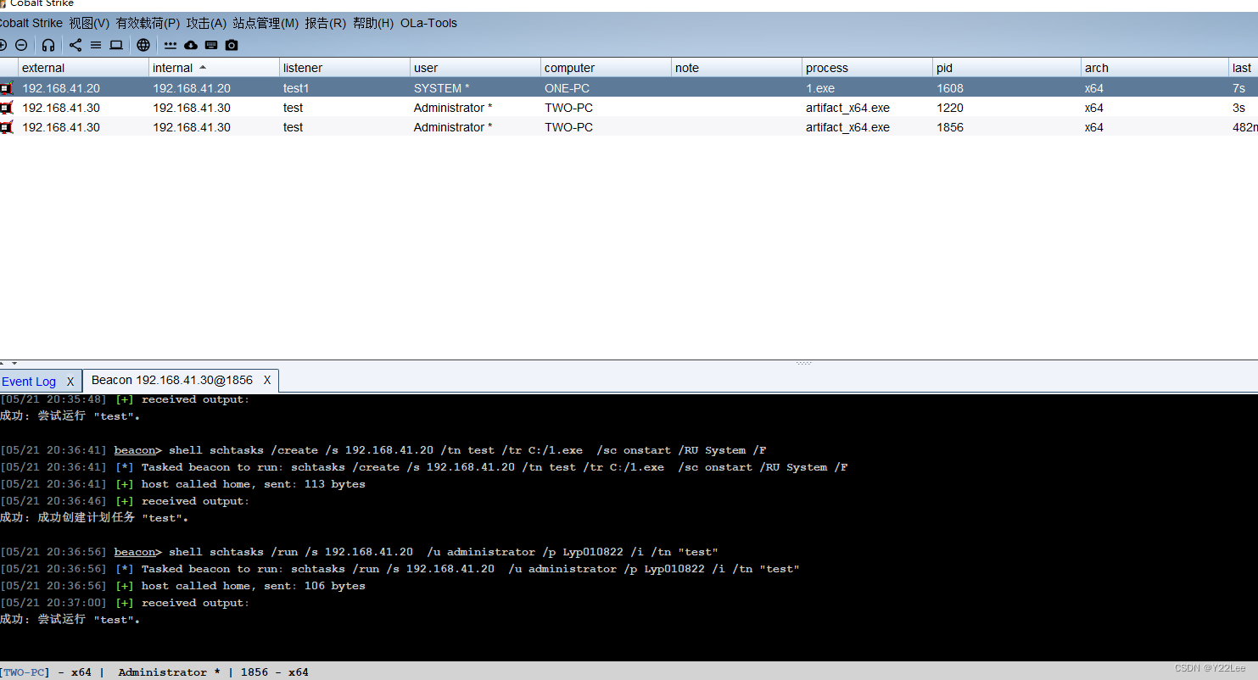Switch to pivot graph view icon
This screenshot has height=680, width=1258.
point(75,45)
